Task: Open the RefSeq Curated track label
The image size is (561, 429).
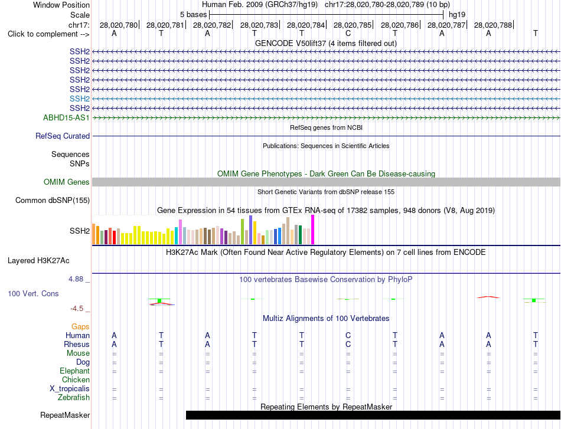Action: (63, 136)
